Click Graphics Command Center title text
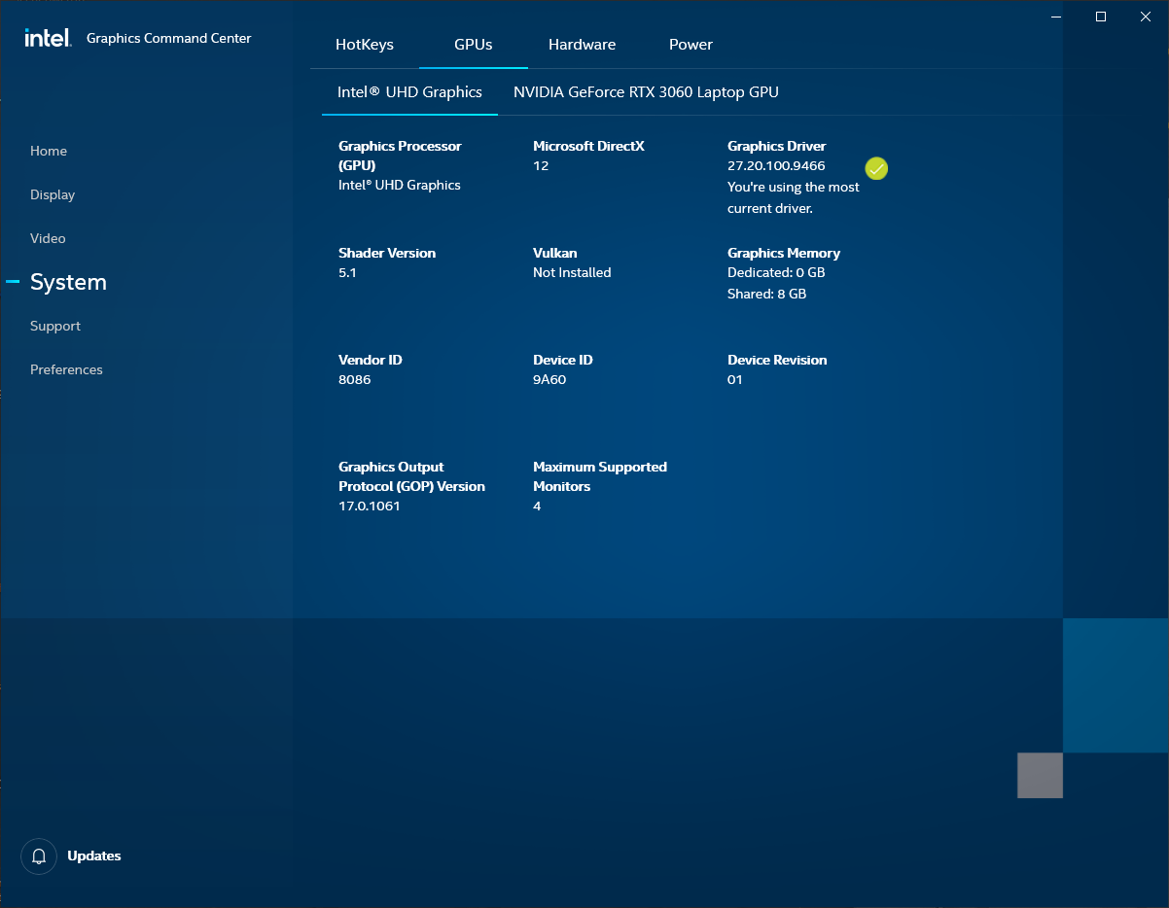This screenshot has width=1169, height=908. tap(169, 39)
